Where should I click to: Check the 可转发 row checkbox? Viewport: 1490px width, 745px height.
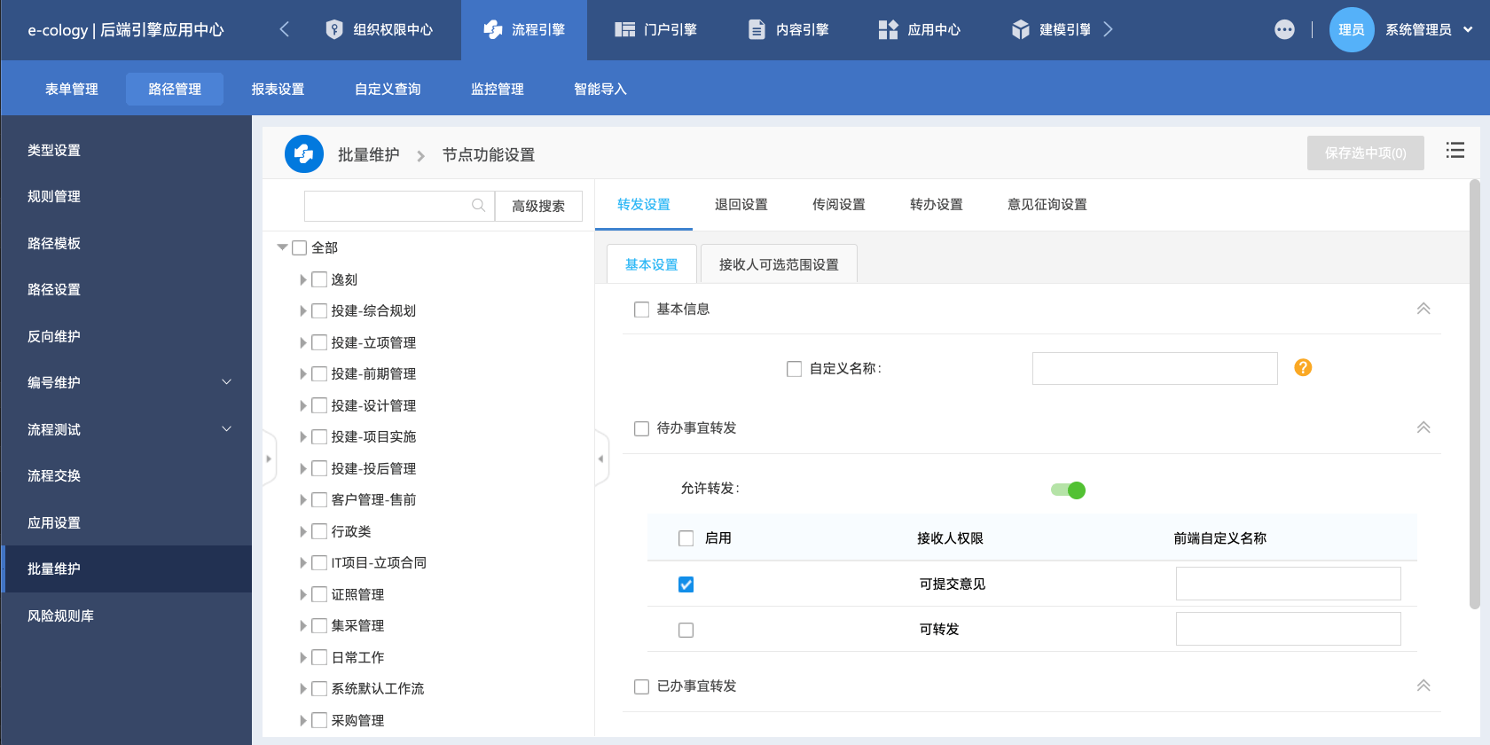(x=686, y=631)
